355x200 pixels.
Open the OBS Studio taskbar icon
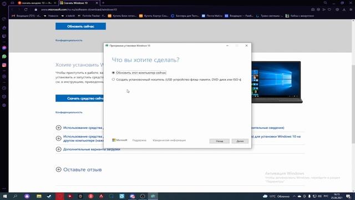click(143, 196)
